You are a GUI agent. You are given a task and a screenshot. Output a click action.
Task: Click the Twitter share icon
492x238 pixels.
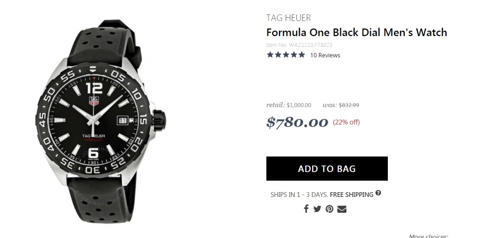pos(317,209)
